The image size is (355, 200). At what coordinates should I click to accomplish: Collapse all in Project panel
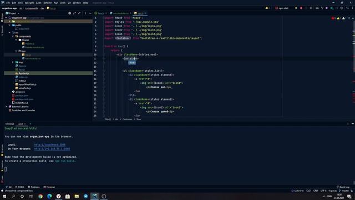pyautogui.click(x=79, y=13)
